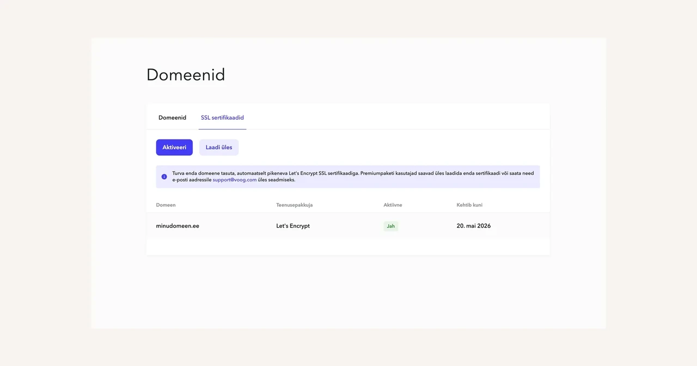The width and height of the screenshot is (697, 366).
Task: Select the SSL sertifikaadid tab
Action: point(222,118)
